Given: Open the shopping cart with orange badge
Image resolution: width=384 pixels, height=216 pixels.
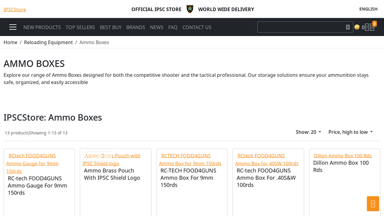Looking at the screenshot, I should click(372, 27).
